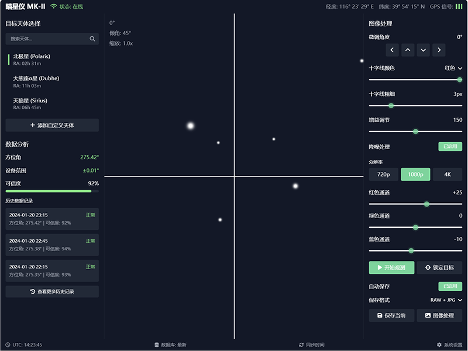The width and height of the screenshot is (468, 351).
Task: Click the 锁定目标 crosshair button
Action: 439,267
